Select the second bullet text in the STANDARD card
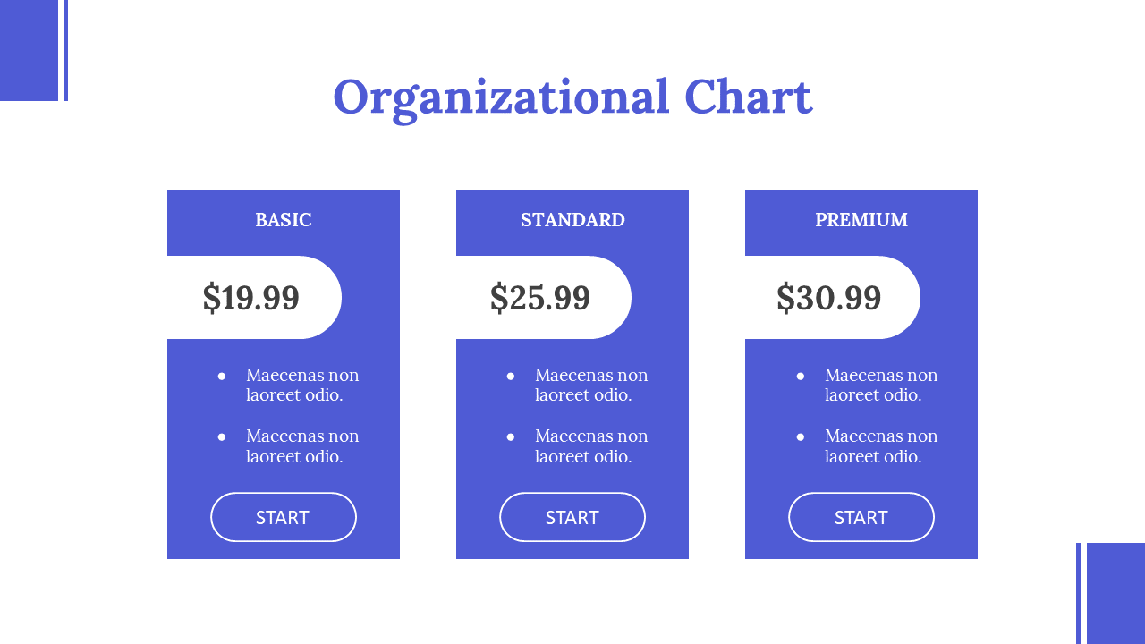This screenshot has width=1145, height=644. 591,446
